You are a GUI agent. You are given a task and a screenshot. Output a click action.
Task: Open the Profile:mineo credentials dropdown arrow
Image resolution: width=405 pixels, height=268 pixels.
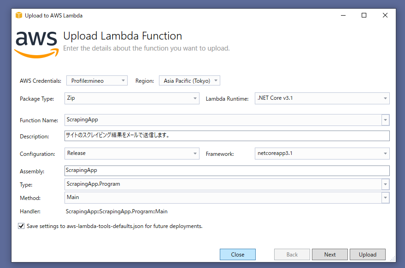(x=123, y=80)
